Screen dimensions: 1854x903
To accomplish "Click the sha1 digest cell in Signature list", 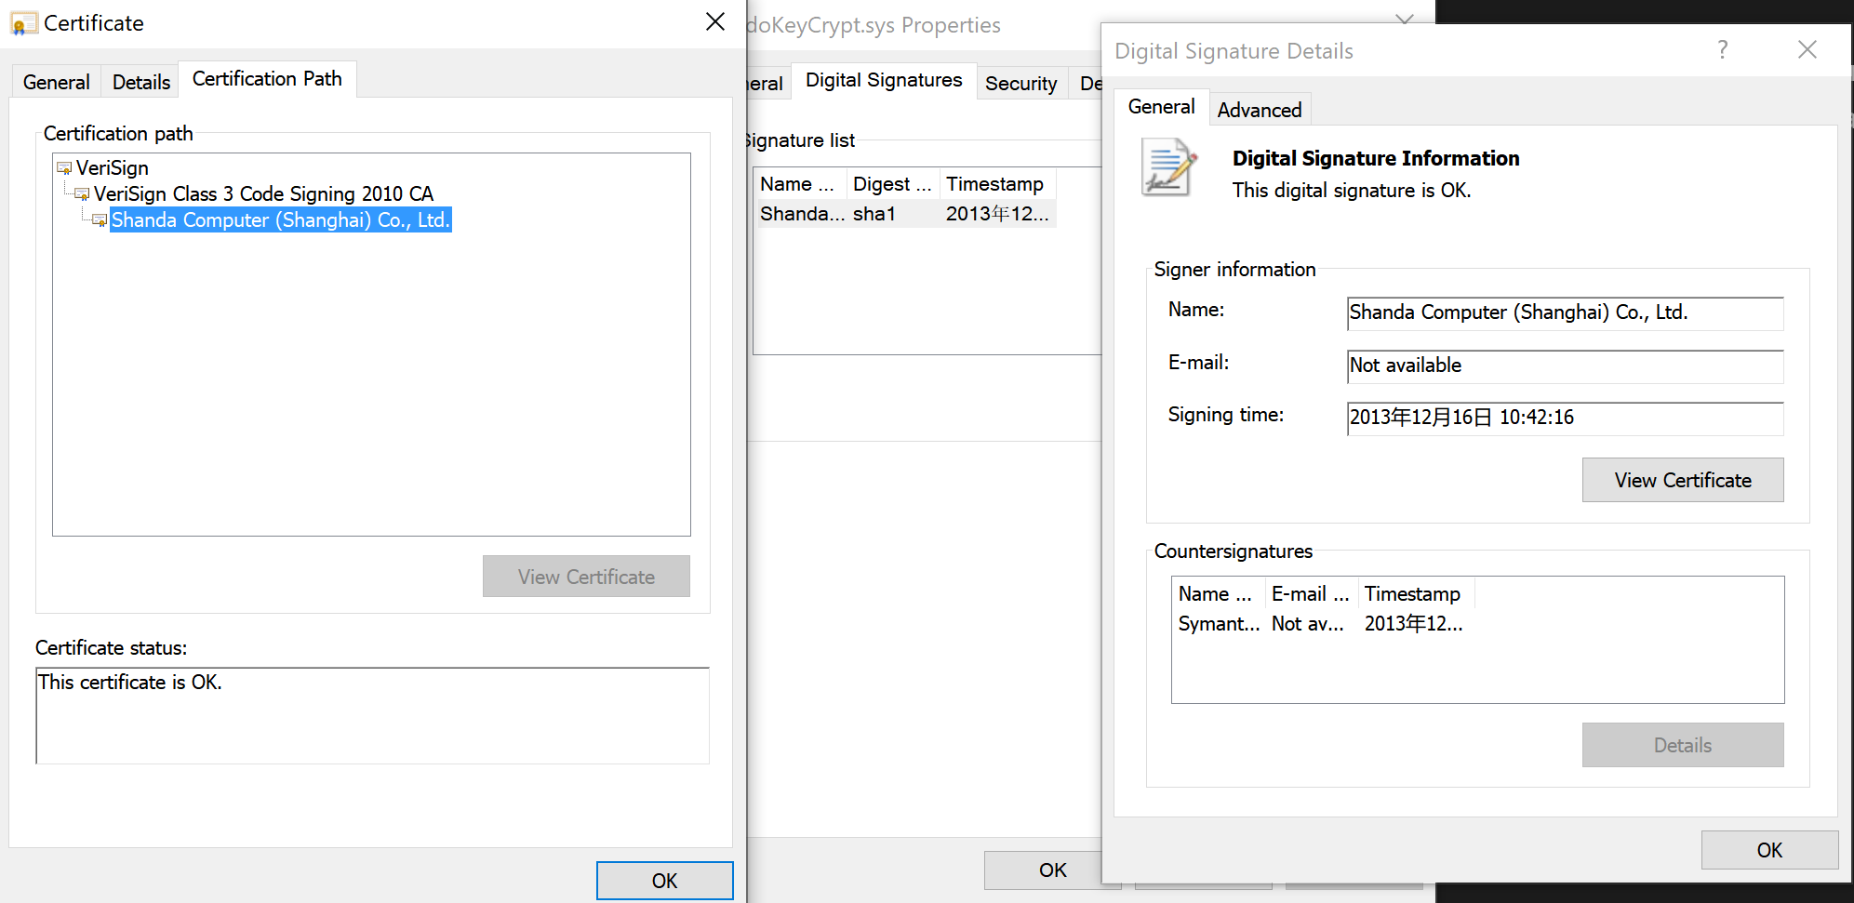I will [874, 214].
